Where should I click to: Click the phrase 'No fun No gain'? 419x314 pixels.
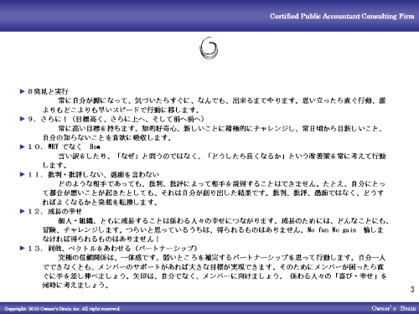click(x=332, y=230)
